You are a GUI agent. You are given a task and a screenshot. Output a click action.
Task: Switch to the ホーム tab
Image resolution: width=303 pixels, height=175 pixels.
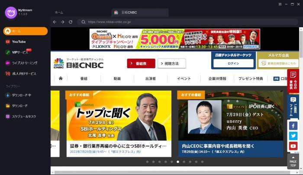[x=59, y=13]
